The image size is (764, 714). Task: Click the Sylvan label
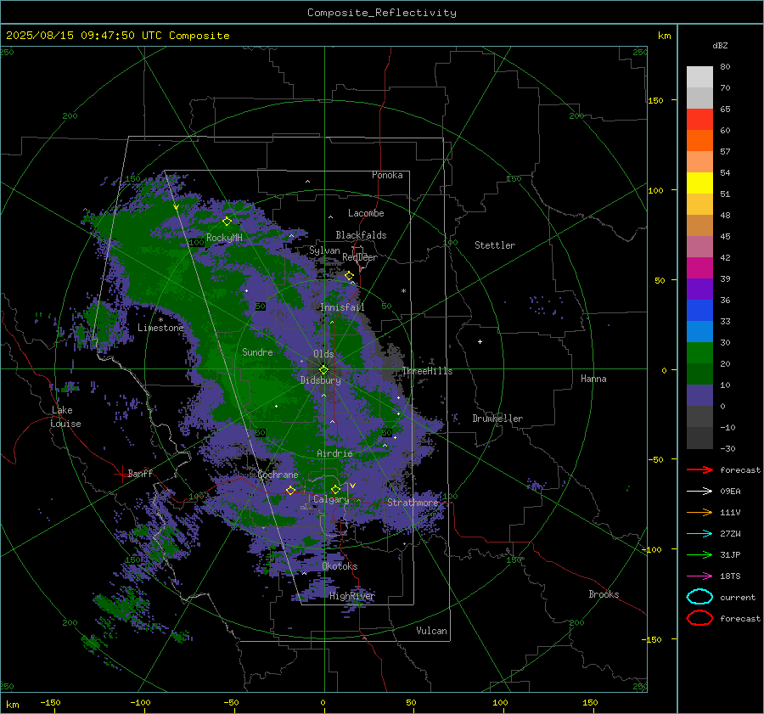[324, 250]
